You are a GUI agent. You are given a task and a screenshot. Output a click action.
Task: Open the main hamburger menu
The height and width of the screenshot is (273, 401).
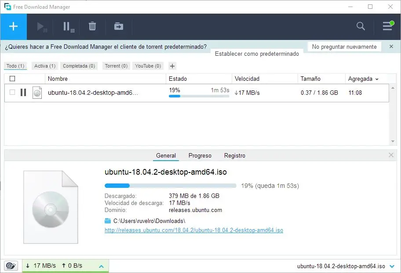(388, 26)
